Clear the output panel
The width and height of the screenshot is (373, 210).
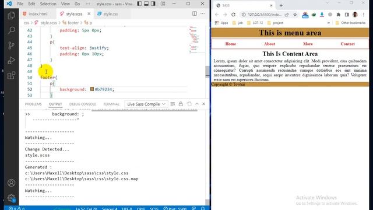(173, 104)
